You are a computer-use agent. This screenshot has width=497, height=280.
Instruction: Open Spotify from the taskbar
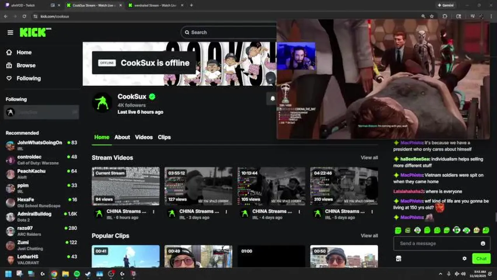(x=77, y=274)
